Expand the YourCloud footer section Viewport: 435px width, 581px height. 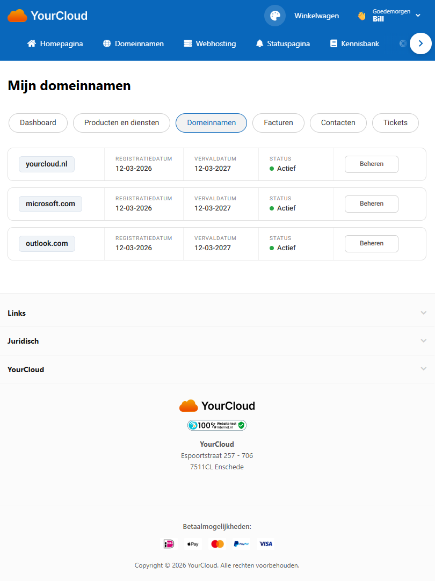pos(217,369)
